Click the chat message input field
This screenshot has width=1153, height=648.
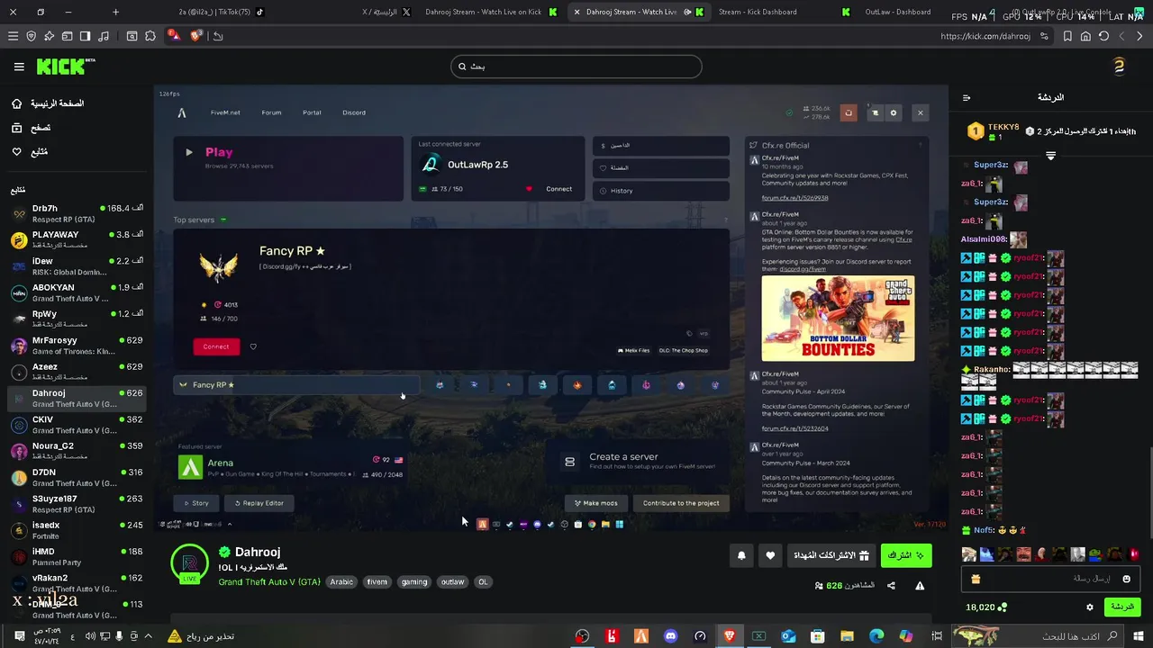(x=1050, y=579)
